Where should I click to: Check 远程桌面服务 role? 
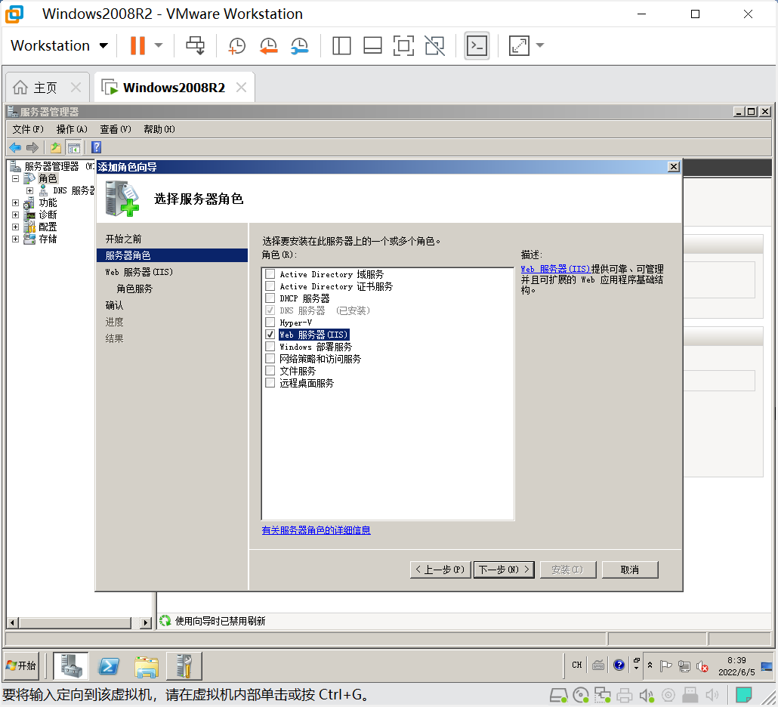tap(270, 382)
